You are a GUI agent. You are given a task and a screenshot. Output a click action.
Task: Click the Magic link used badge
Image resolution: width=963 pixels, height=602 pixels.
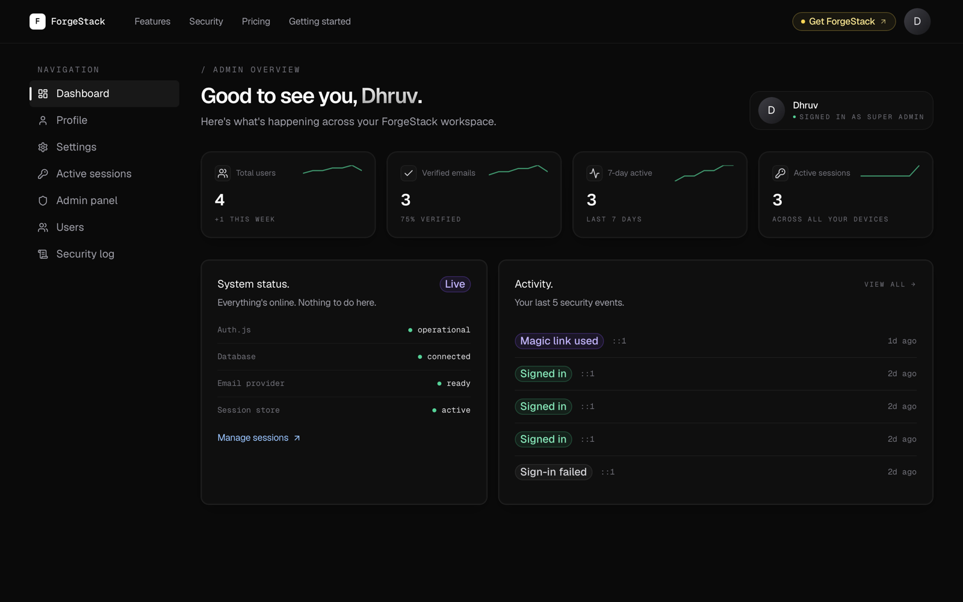pos(559,341)
